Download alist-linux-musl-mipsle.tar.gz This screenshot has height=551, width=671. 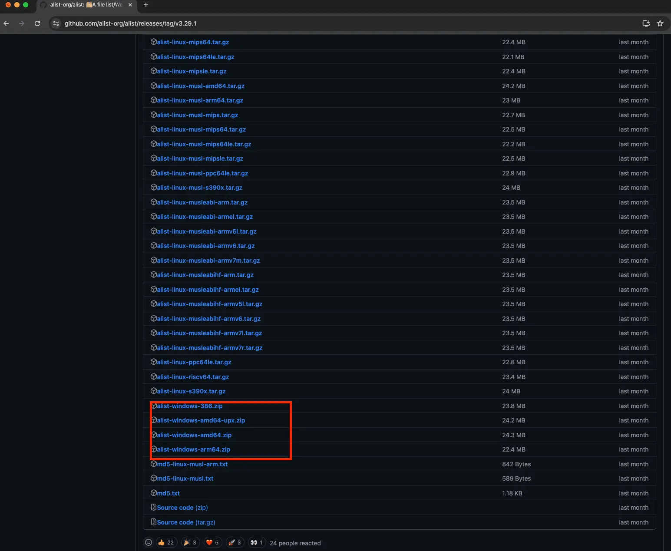pyautogui.click(x=200, y=158)
